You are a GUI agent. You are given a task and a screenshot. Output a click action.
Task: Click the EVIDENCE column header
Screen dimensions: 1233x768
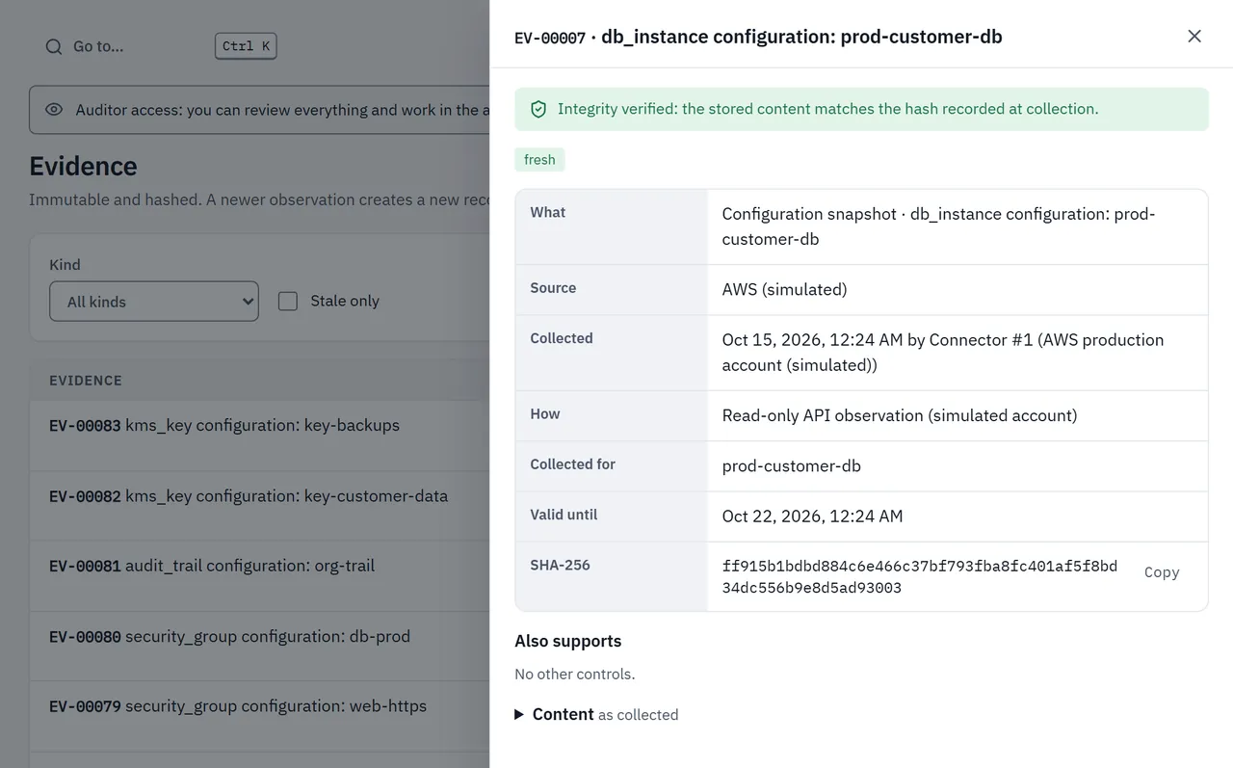(86, 381)
